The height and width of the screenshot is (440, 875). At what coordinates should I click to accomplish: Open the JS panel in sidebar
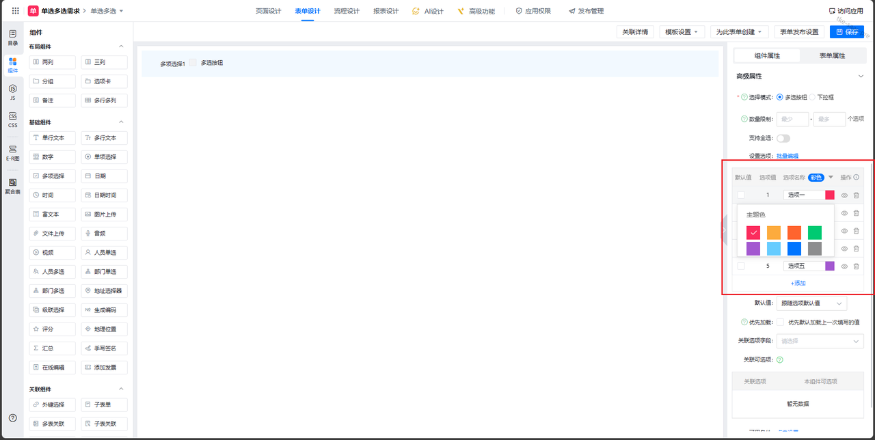tap(12, 92)
